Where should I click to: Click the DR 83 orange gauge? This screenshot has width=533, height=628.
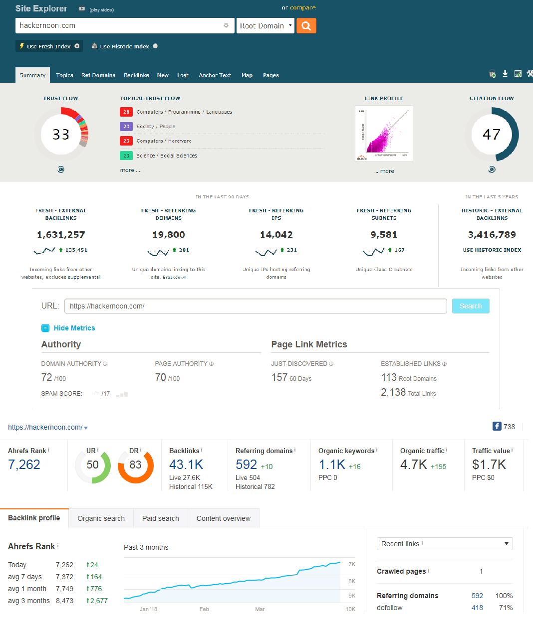coord(135,466)
